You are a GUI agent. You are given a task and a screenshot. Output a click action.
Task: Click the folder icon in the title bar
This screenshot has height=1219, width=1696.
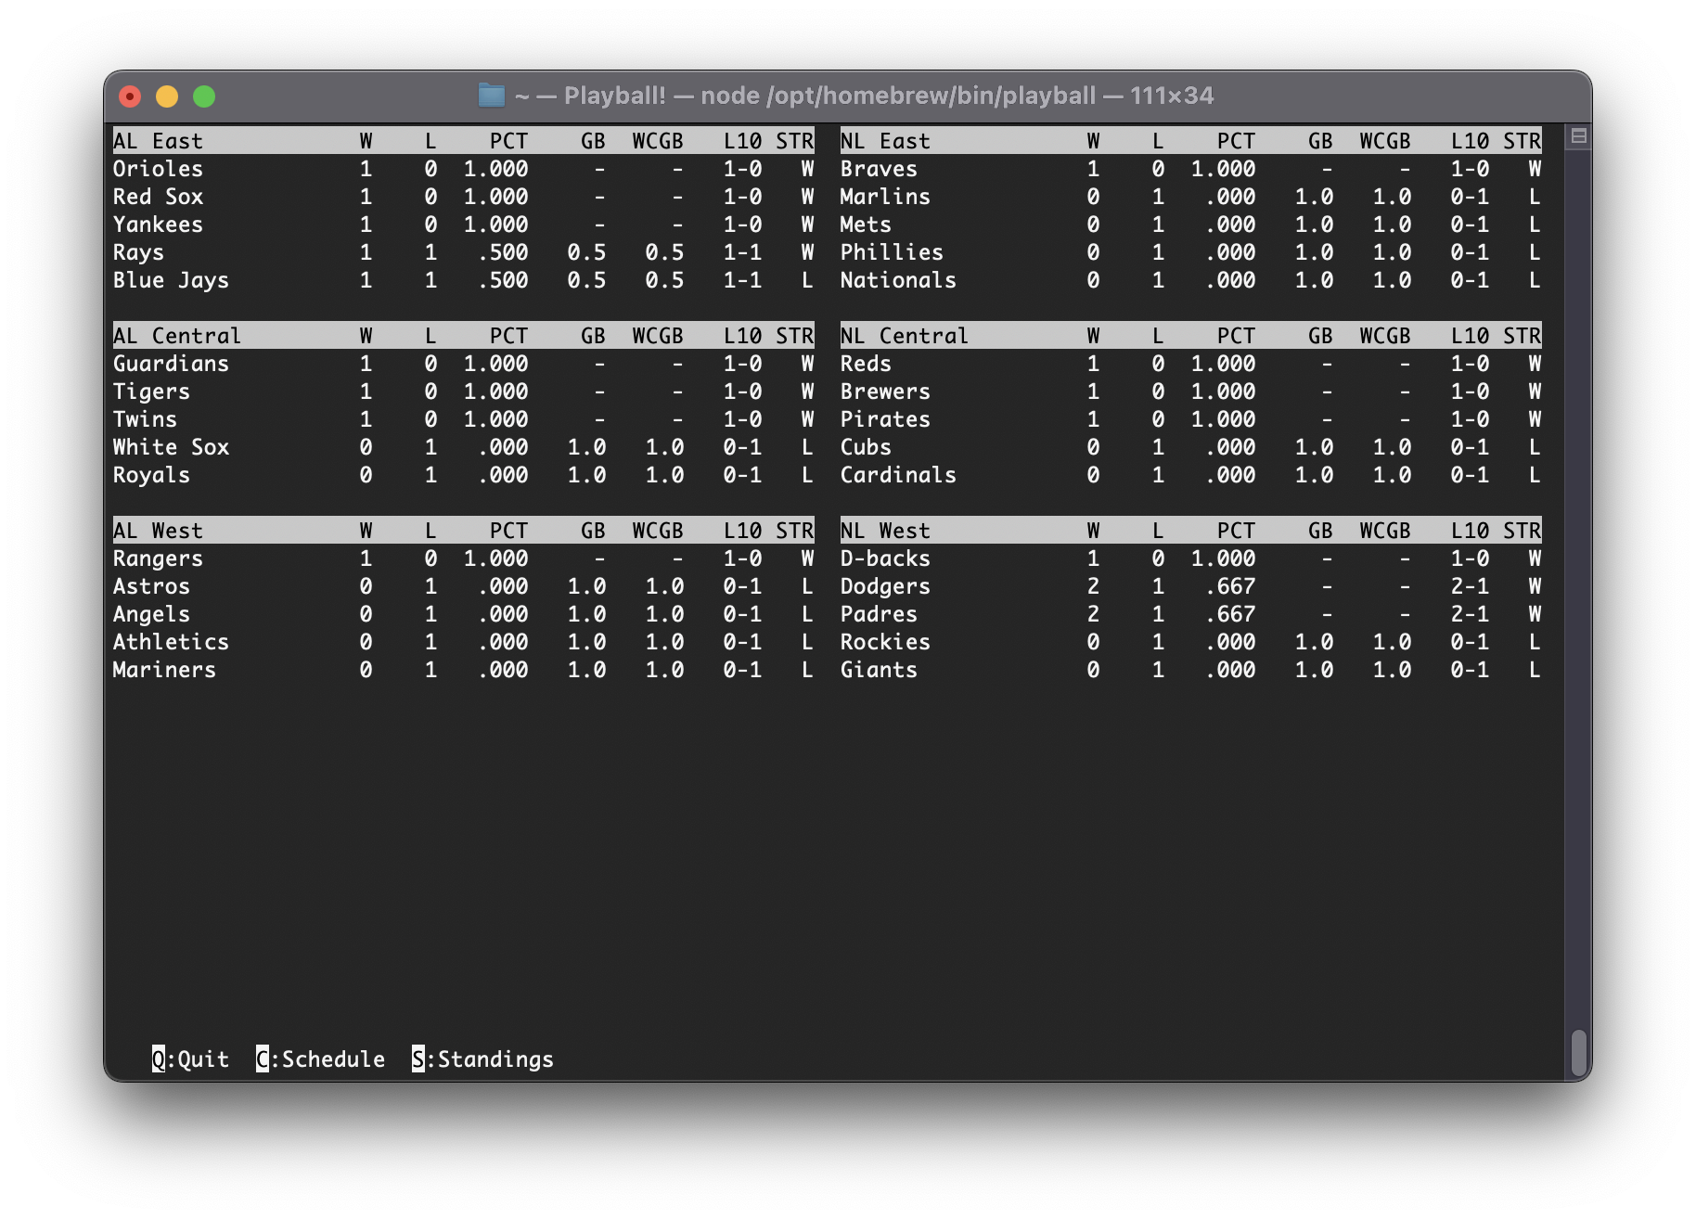[x=491, y=96]
